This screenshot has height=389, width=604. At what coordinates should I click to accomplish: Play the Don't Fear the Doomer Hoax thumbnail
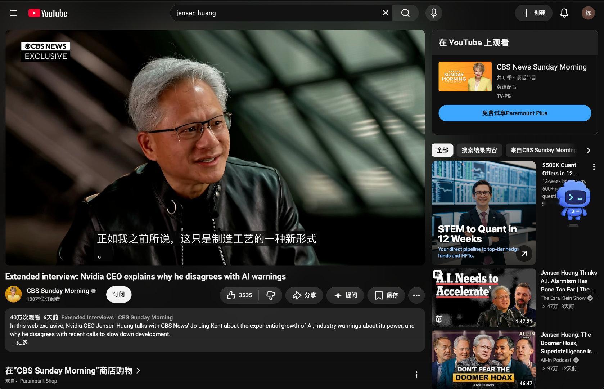[484, 360]
